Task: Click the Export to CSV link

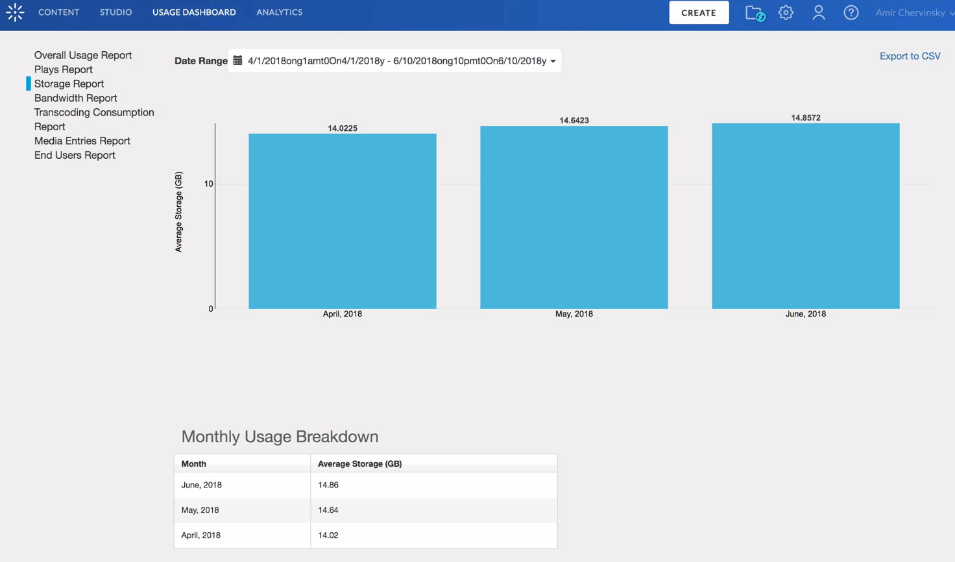Action: tap(910, 56)
